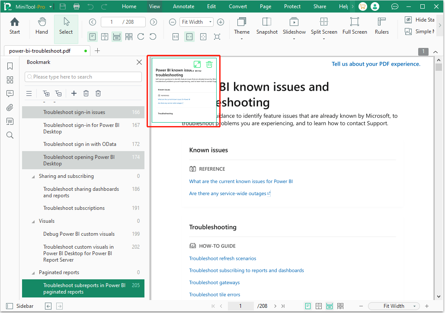Open the attachments paperclip panel
Viewport: 445px width, 313px height.
[10, 107]
